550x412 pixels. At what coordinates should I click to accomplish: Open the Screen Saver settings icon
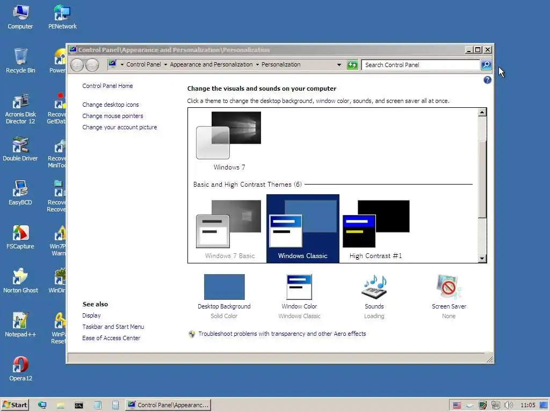tap(448, 286)
